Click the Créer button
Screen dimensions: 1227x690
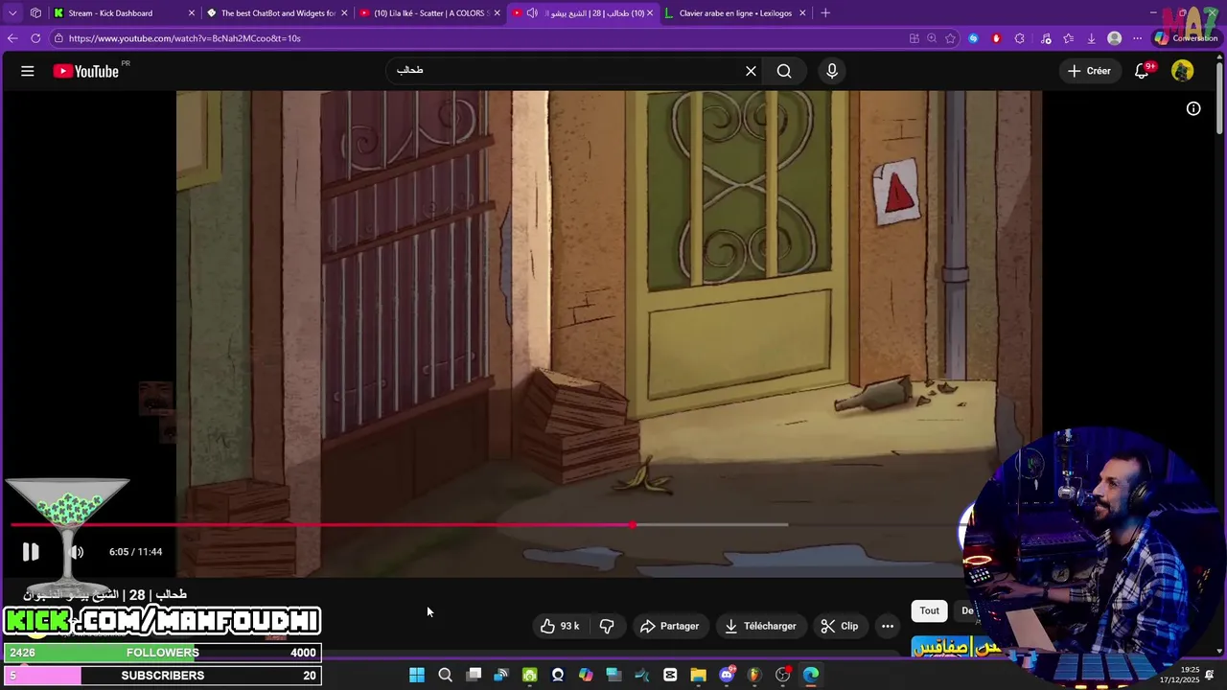(x=1089, y=71)
